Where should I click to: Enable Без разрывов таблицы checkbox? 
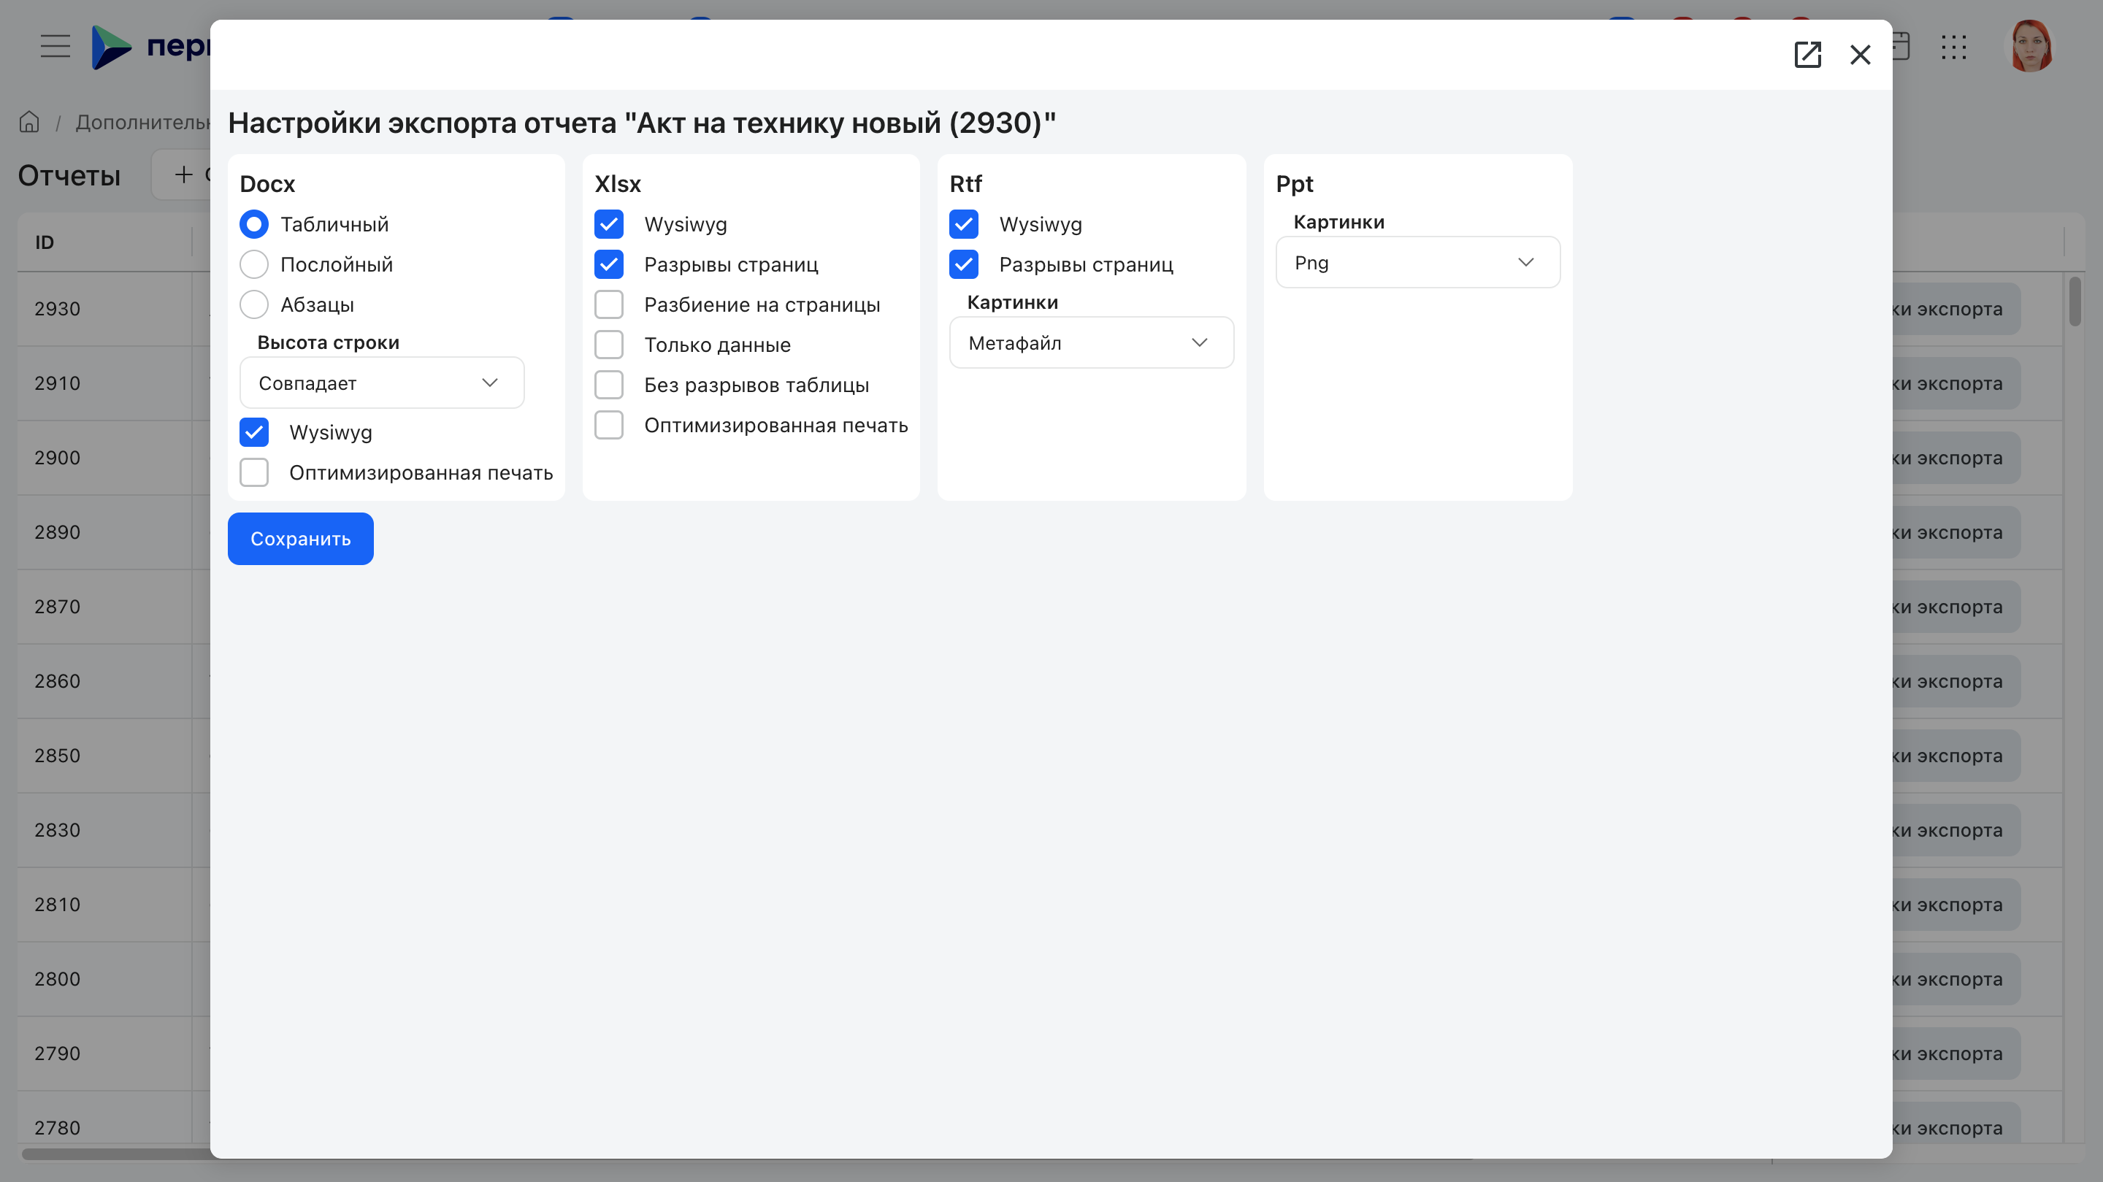pos(609,384)
